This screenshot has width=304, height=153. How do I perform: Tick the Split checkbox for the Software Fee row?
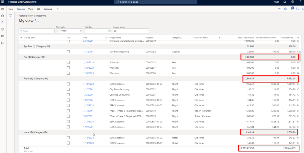tap(68, 62)
